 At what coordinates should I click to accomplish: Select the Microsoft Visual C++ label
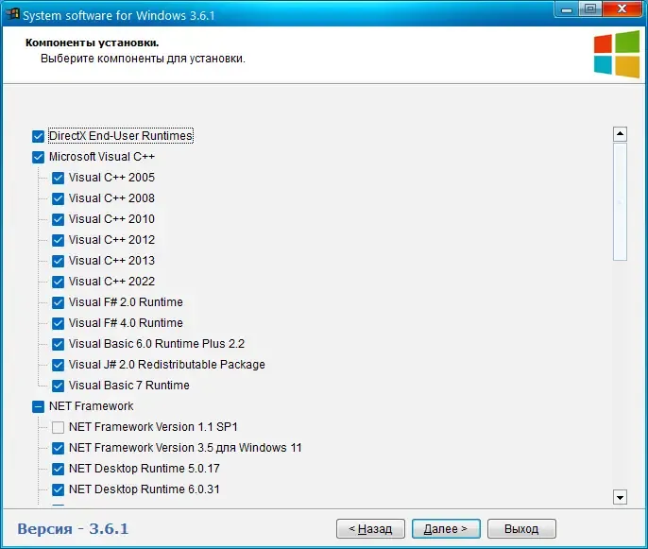[x=102, y=157]
